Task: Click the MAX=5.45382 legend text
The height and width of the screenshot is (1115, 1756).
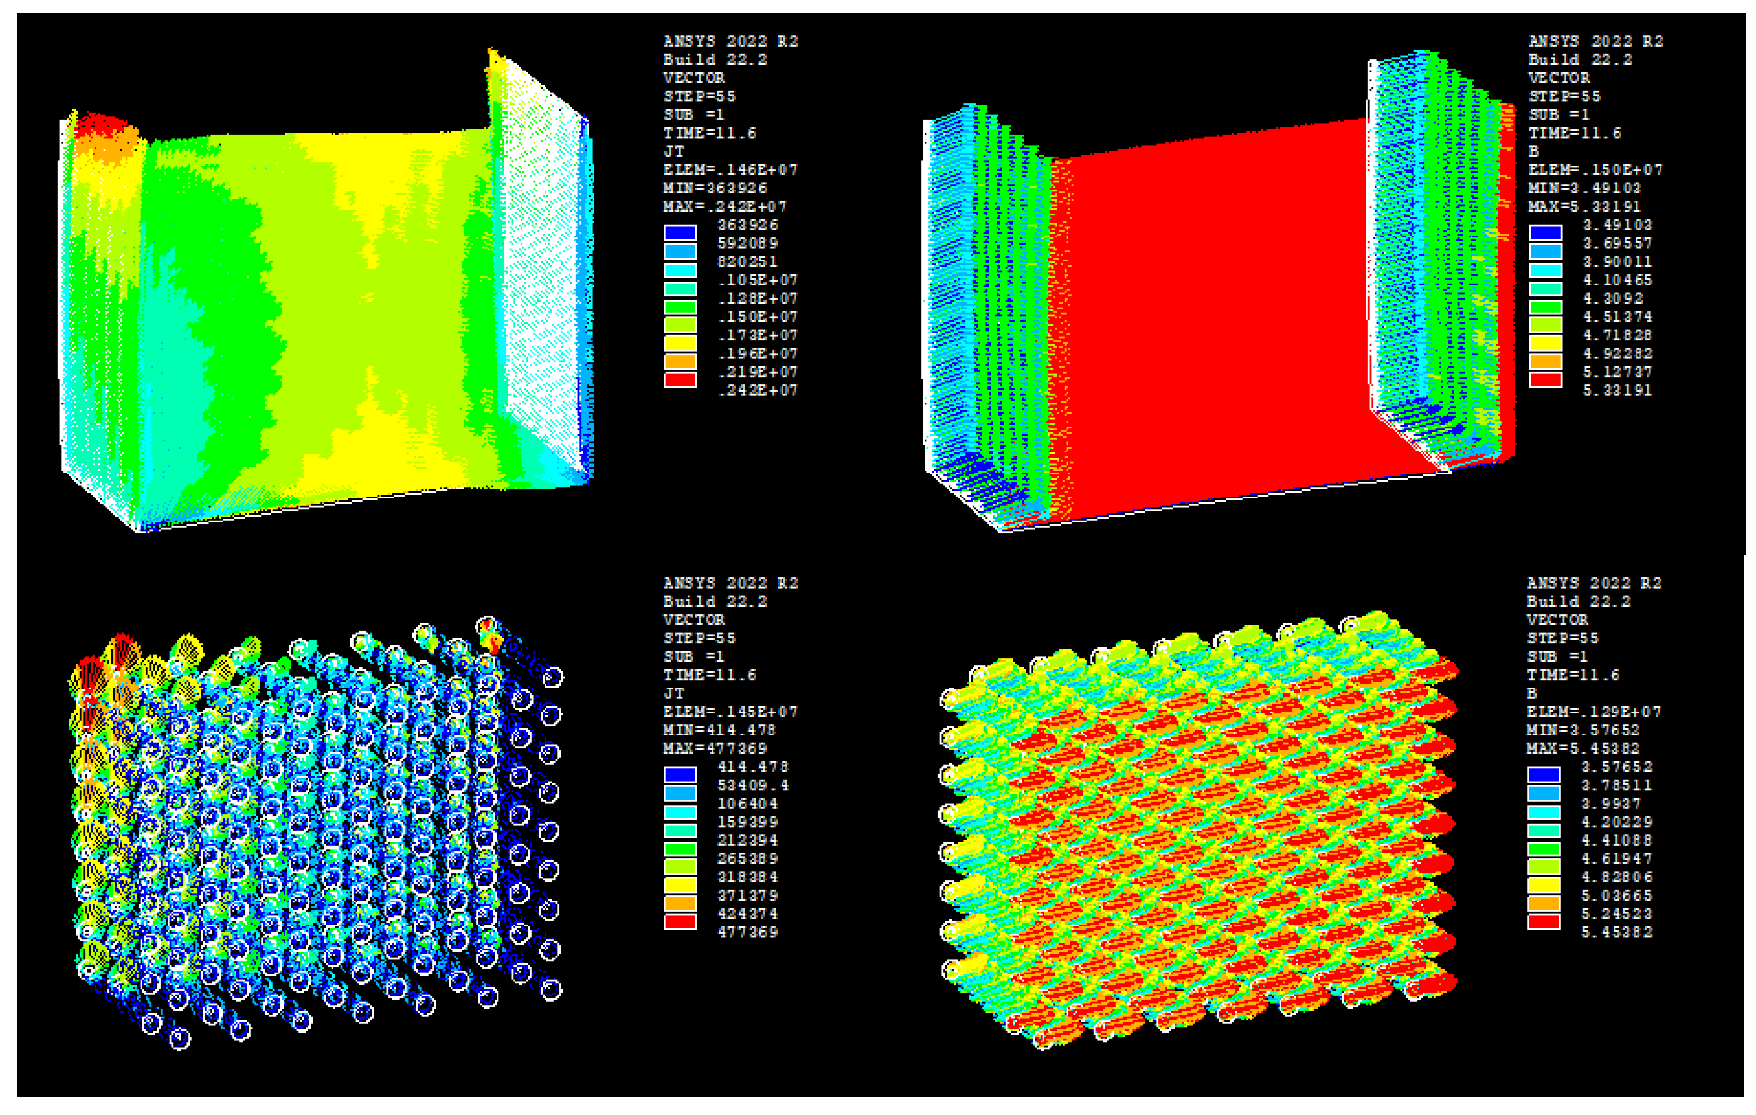Action: click(x=1583, y=748)
